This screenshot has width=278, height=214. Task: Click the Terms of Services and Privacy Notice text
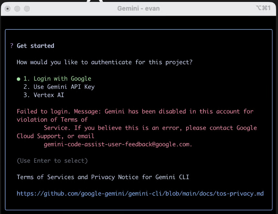[x=103, y=177]
